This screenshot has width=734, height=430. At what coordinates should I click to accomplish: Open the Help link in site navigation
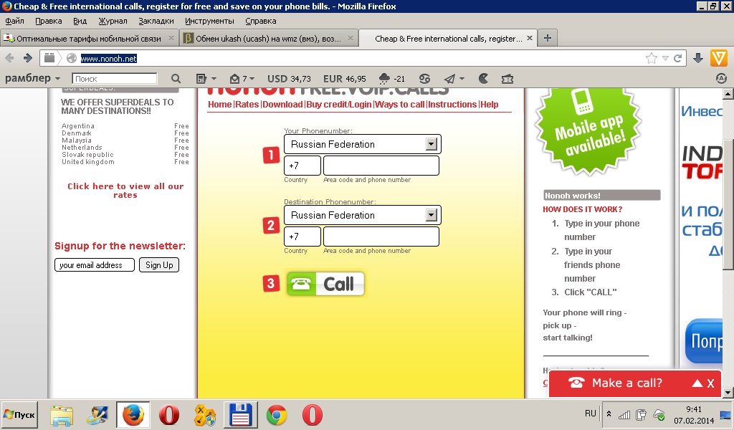pos(489,105)
